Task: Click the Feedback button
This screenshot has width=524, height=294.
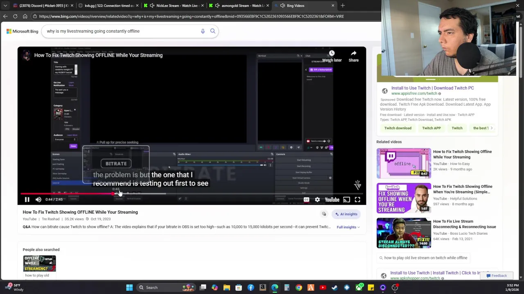Action: [497, 276]
